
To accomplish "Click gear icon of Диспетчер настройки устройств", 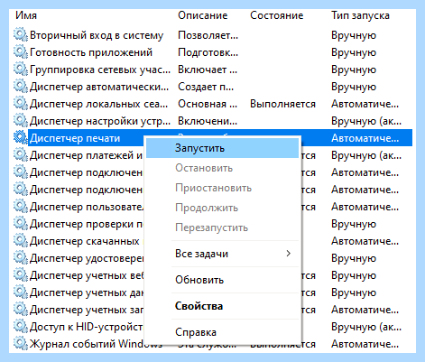I will [x=21, y=121].
